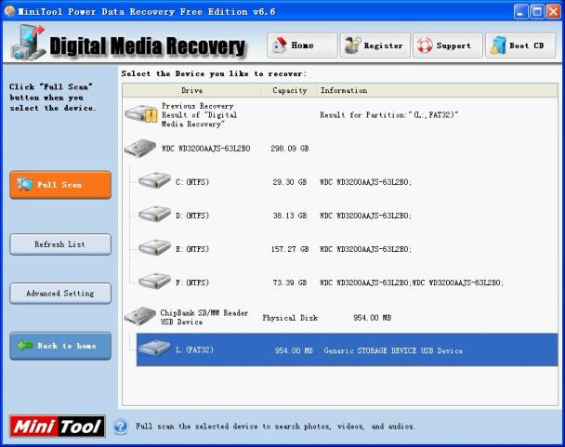The image size is (565, 447).
Task: Click the D: (NTFS) drive icon
Action: point(154,214)
